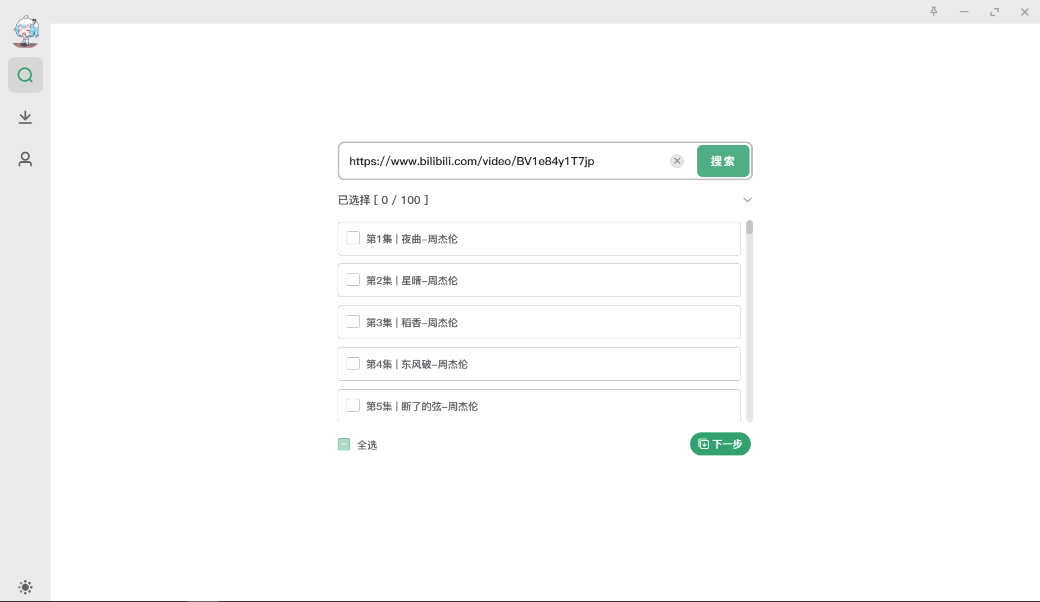Pin the window on top
Screen dimensions: 1040x602
(x=934, y=12)
